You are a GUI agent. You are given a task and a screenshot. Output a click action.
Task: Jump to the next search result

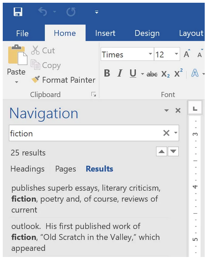(173, 152)
